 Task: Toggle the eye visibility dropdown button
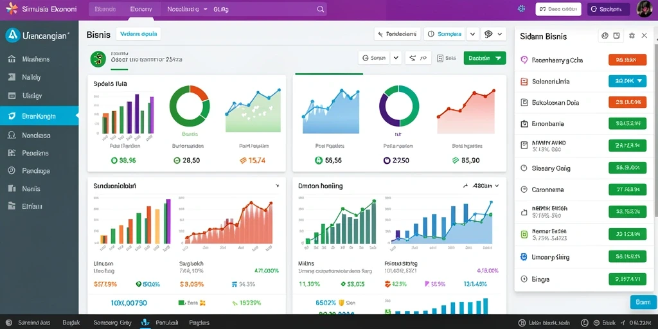[x=493, y=35]
